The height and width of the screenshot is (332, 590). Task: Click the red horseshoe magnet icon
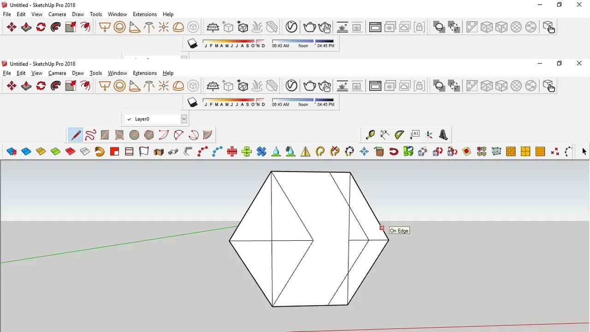394,151
